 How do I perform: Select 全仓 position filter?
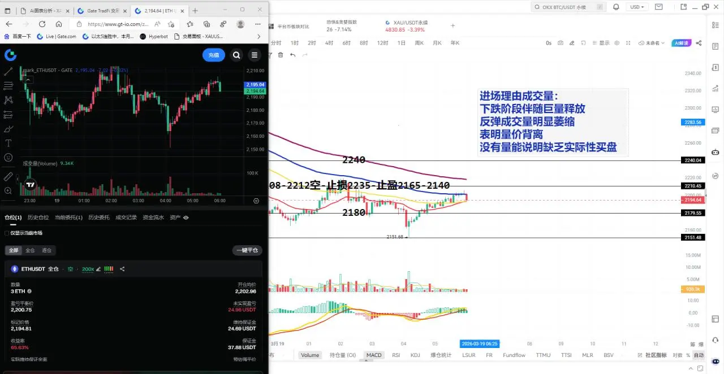click(x=30, y=250)
